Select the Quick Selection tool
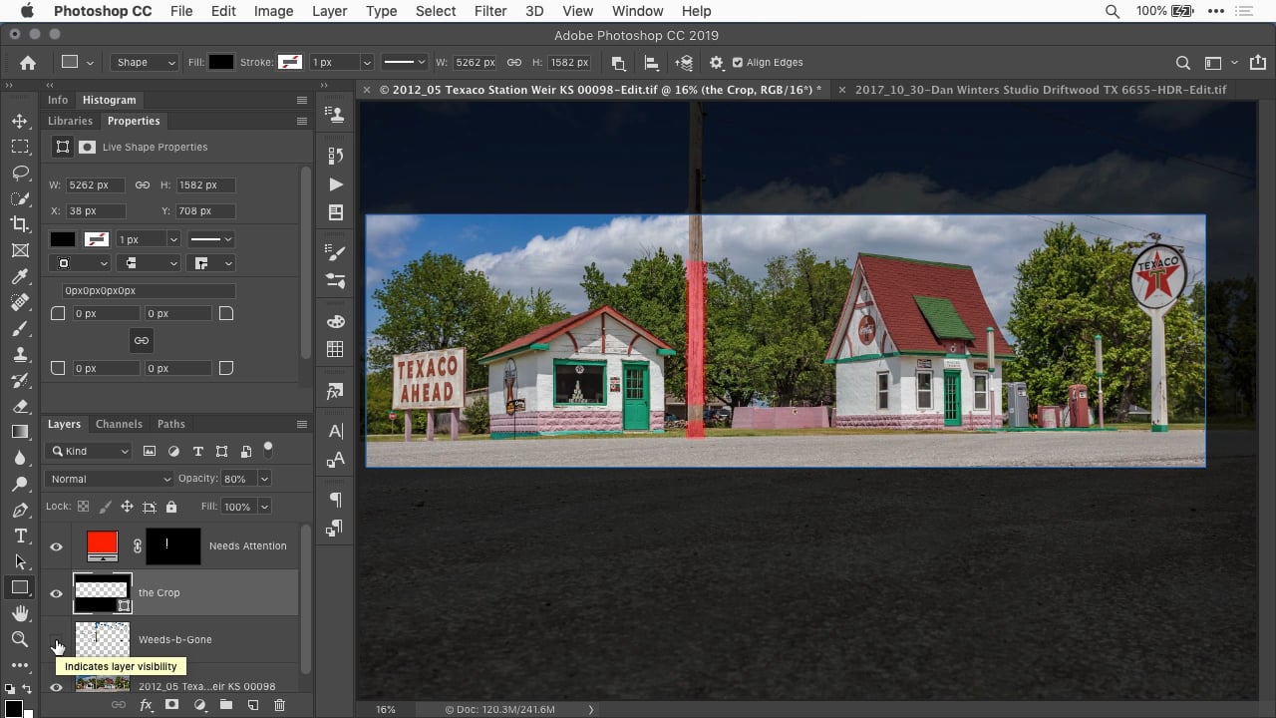Image resolution: width=1276 pixels, height=718 pixels. click(x=19, y=198)
